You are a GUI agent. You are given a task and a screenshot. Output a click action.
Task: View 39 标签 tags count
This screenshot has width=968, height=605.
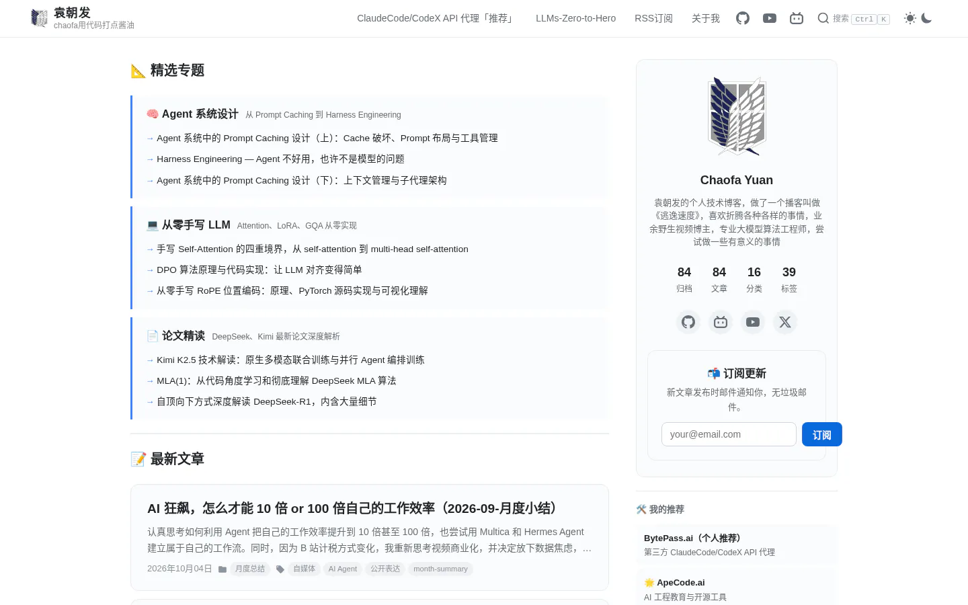[789, 280]
